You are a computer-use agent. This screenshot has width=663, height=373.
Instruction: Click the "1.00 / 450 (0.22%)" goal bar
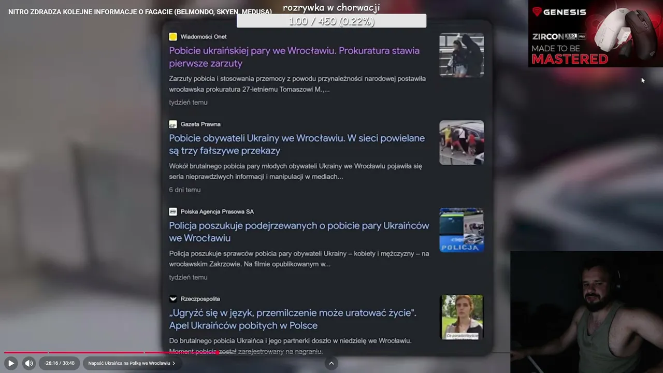(x=331, y=21)
